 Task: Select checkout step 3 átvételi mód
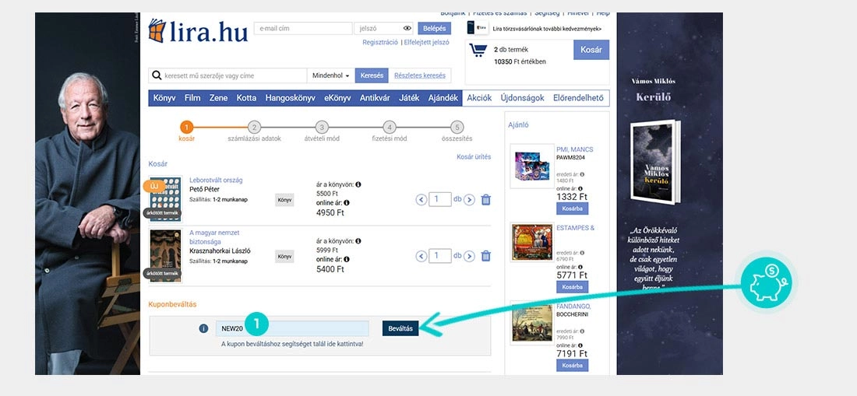[x=322, y=131]
